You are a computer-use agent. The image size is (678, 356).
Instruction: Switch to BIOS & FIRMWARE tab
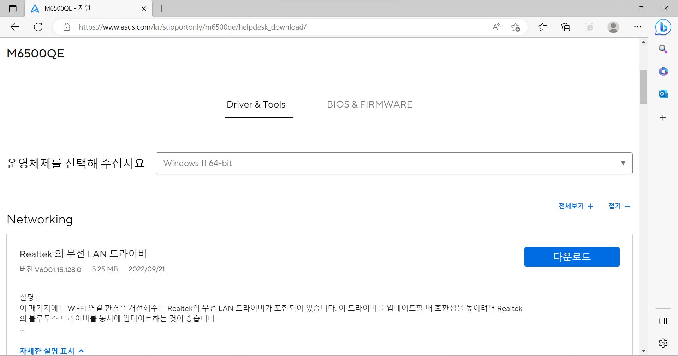pos(370,104)
